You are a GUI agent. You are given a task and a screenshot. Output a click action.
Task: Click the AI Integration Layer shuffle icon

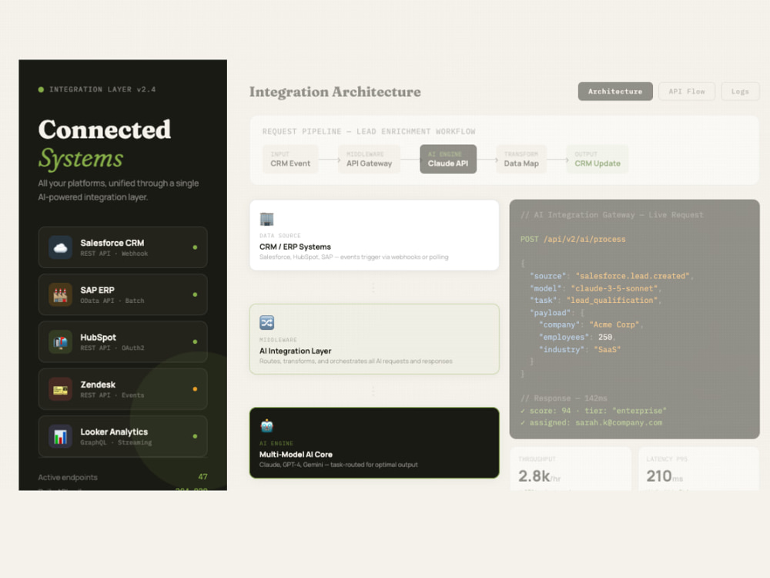[x=266, y=322]
